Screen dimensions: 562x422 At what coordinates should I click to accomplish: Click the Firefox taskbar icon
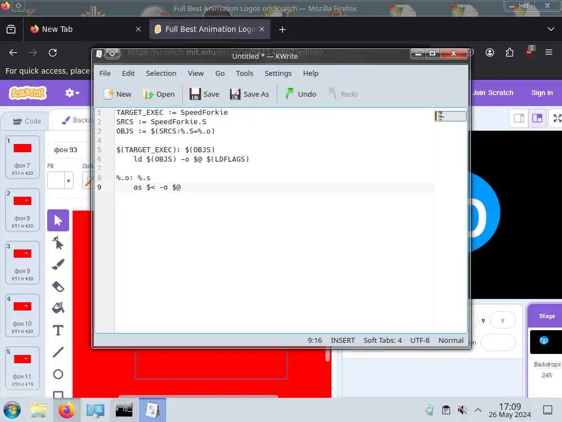[66, 410]
